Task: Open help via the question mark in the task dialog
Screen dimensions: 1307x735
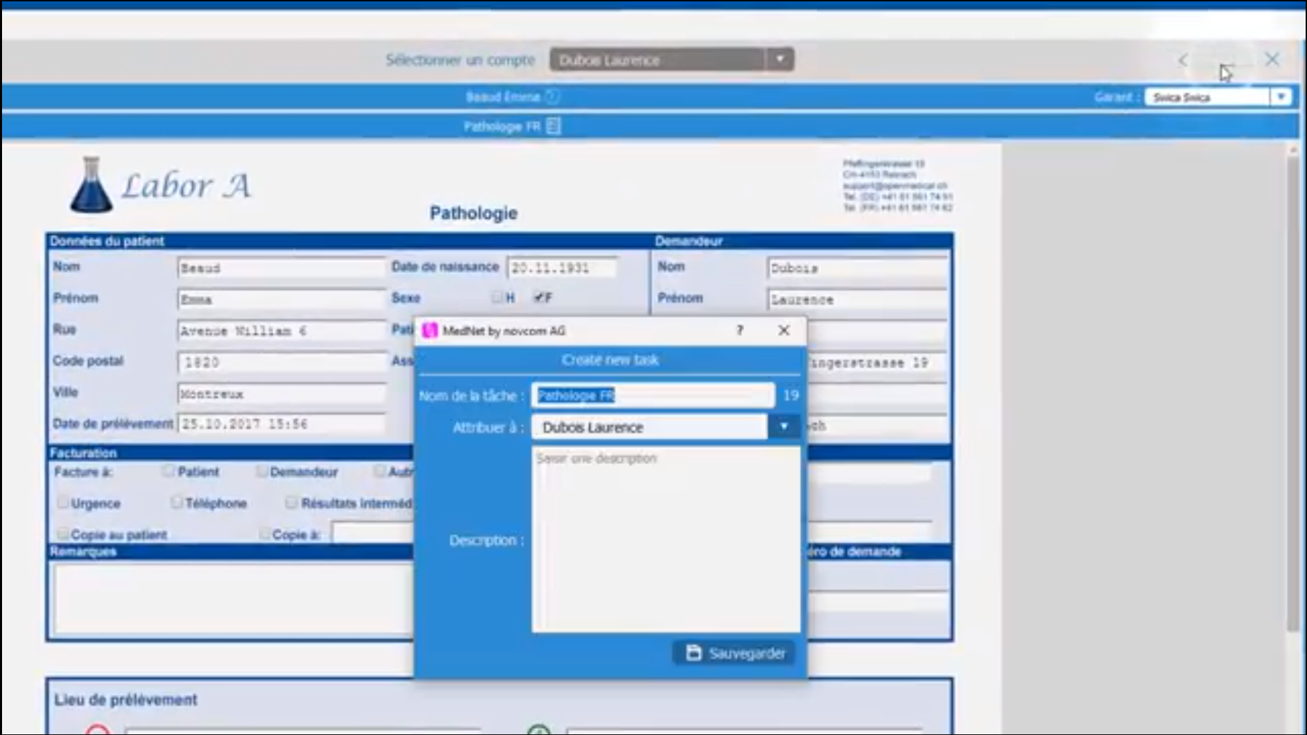Action: click(739, 331)
